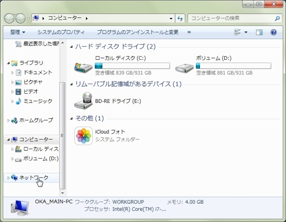Open ローカル ディスク (C:) drive icon
This screenshot has height=222, width=286.
click(83, 66)
